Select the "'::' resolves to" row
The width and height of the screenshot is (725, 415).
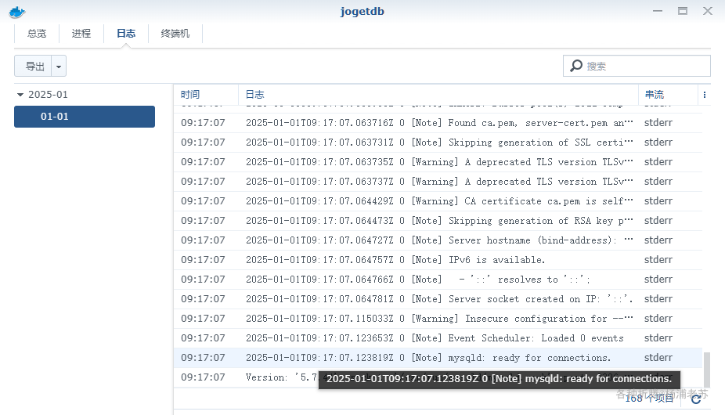click(438, 280)
